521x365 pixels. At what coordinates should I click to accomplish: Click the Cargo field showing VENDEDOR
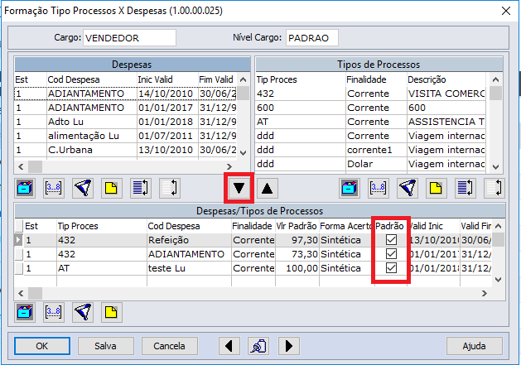coord(129,38)
